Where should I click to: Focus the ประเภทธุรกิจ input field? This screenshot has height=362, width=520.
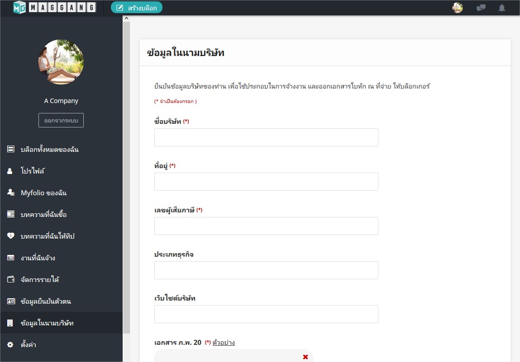(266, 270)
